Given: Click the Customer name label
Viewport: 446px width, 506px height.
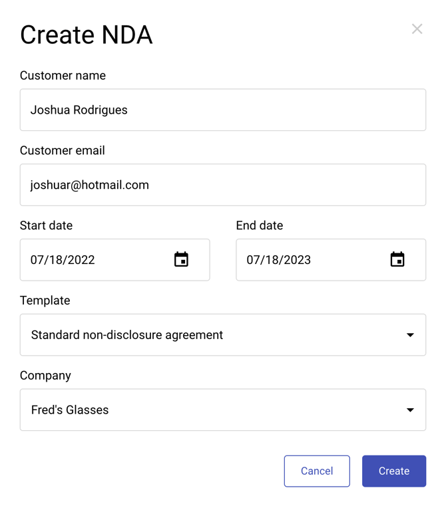Looking at the screenshot, I should pyautogui.click(x=63, y=76).
